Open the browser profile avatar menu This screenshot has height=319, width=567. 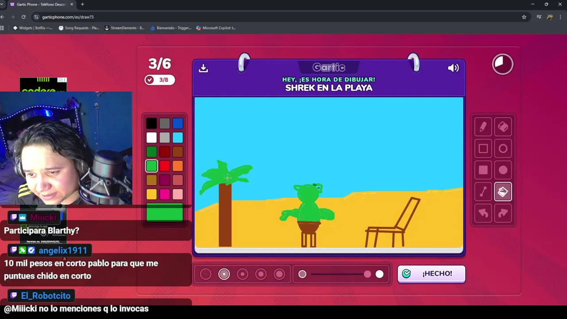click(x=550, y=17)
